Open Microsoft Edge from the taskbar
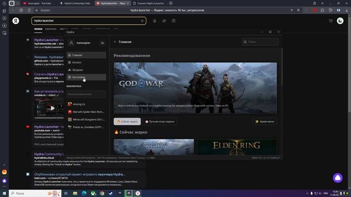The image size is (351, 197). (84, 193)
